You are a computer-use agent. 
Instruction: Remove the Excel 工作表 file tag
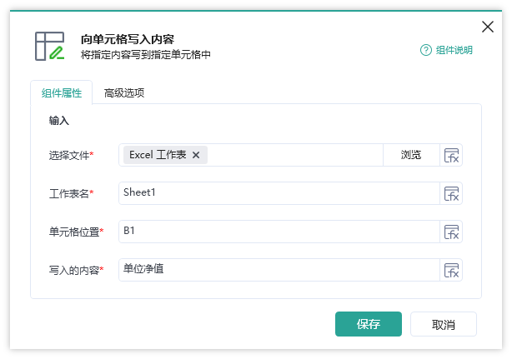coord(196,155)
